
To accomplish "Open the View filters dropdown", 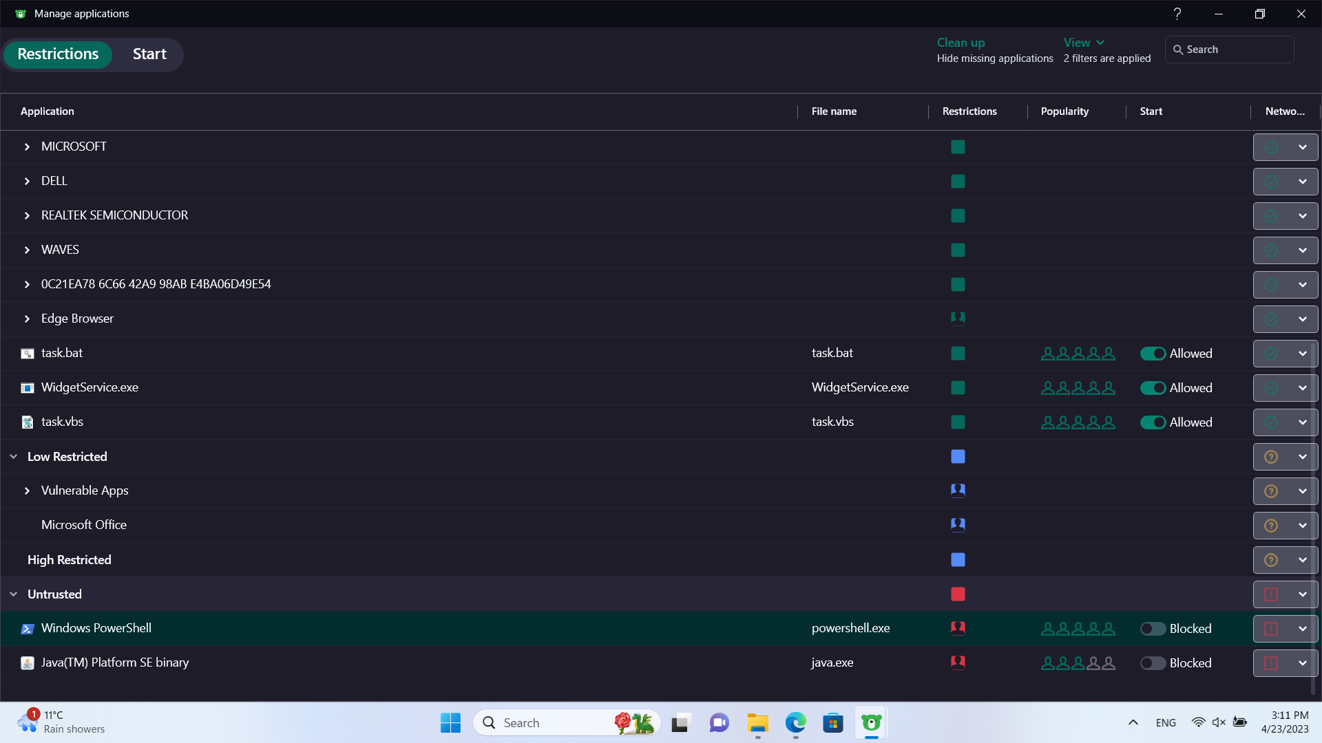I will [1084, 43].
